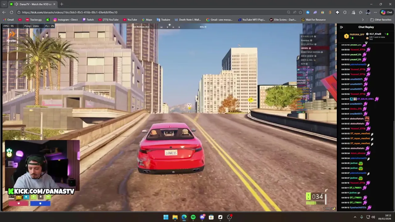395x222 pixels.
Task: Open the Extensions puzzle-piece menu
Action: (x=345, y=12)
